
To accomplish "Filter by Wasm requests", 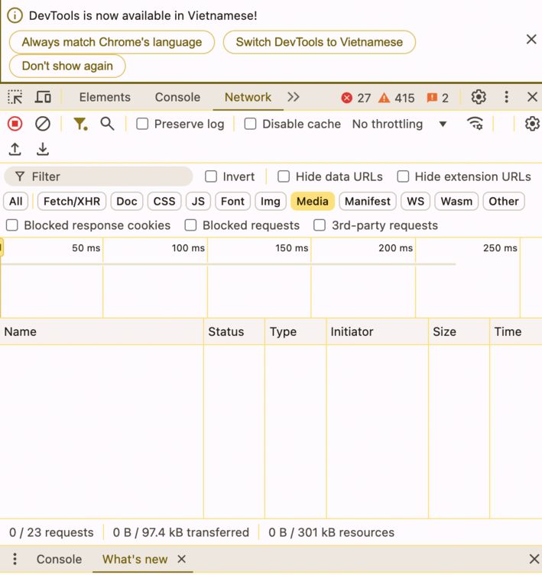I will pyautogui.click(x=456, y=202).
